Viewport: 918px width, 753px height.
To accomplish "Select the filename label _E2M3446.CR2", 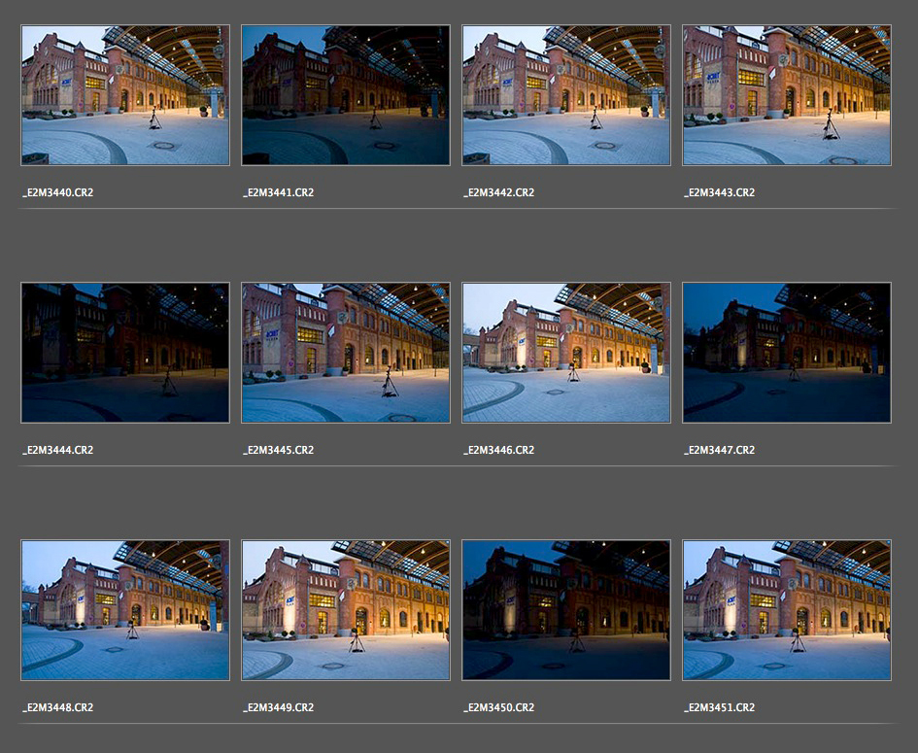I will (498, 450).
